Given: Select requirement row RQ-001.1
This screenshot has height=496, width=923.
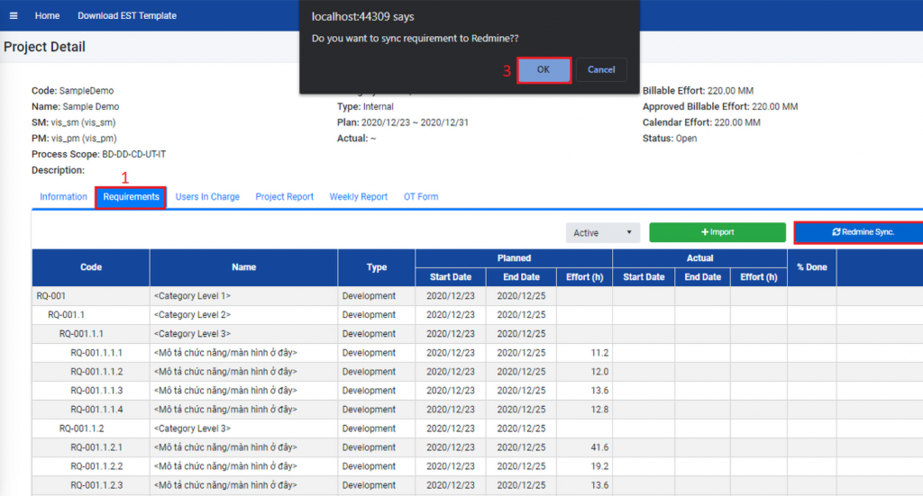Looking at the screenshot, I should coord(478,315).
